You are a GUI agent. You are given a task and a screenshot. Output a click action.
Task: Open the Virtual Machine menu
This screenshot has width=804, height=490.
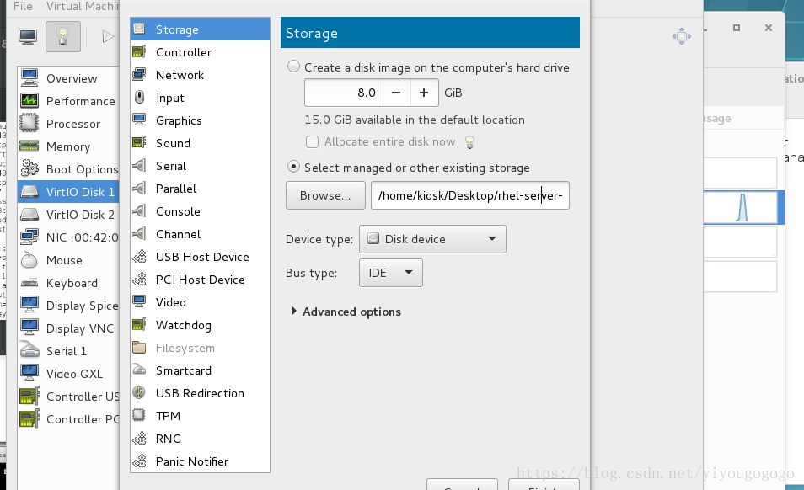82,6
